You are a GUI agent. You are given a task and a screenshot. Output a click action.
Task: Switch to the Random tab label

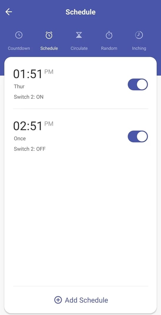109,49
